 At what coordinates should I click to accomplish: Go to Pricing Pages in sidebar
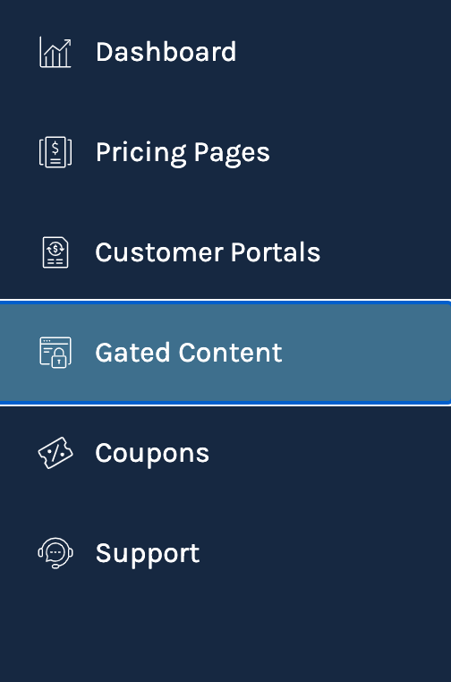coord(225,152)
